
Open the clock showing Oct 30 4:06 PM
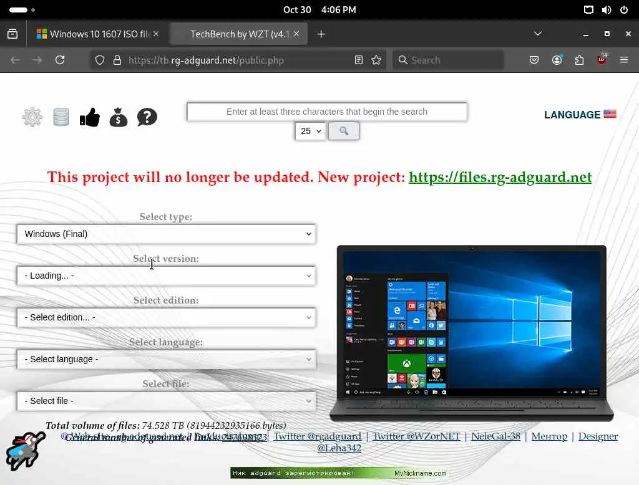[x=319, y=10]
